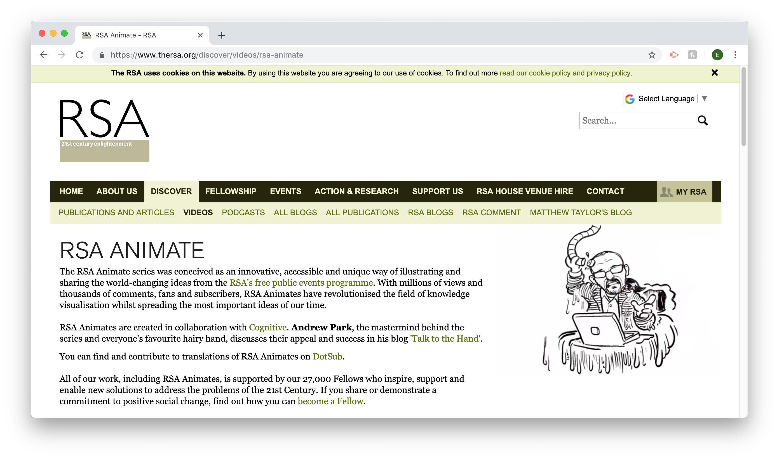Open the Cognitive link

pos(268,327)
